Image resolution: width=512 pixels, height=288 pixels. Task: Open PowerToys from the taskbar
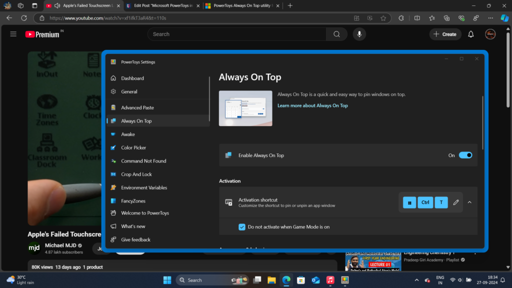pyautogui.click(x=345, y=280)
